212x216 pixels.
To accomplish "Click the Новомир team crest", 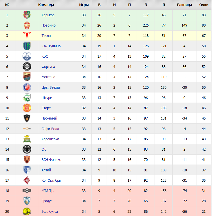I will (x=27, y=25).
